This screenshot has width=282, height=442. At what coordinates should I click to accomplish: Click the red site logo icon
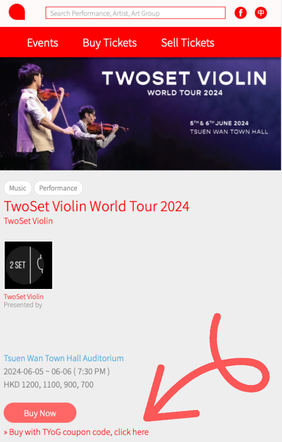[17, 12]
